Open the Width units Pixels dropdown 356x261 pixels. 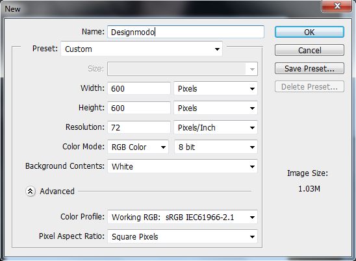216,88
